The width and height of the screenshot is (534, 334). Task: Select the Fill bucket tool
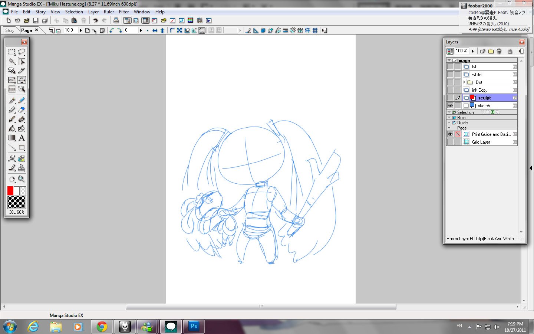tap(12, 128)
